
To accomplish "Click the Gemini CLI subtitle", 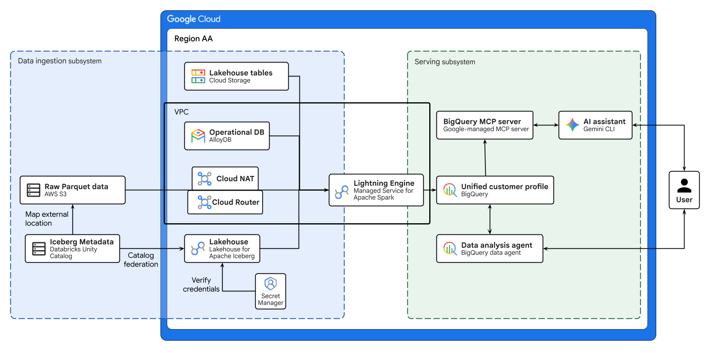I will [599, 129].
